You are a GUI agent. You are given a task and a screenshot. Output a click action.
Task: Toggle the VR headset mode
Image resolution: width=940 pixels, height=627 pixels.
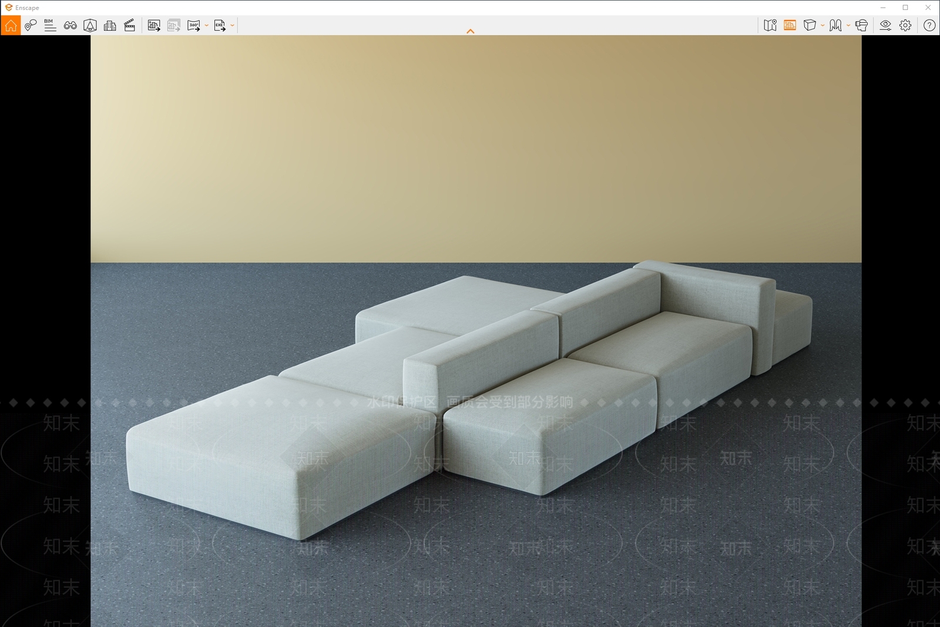click(x=862, y=25)
